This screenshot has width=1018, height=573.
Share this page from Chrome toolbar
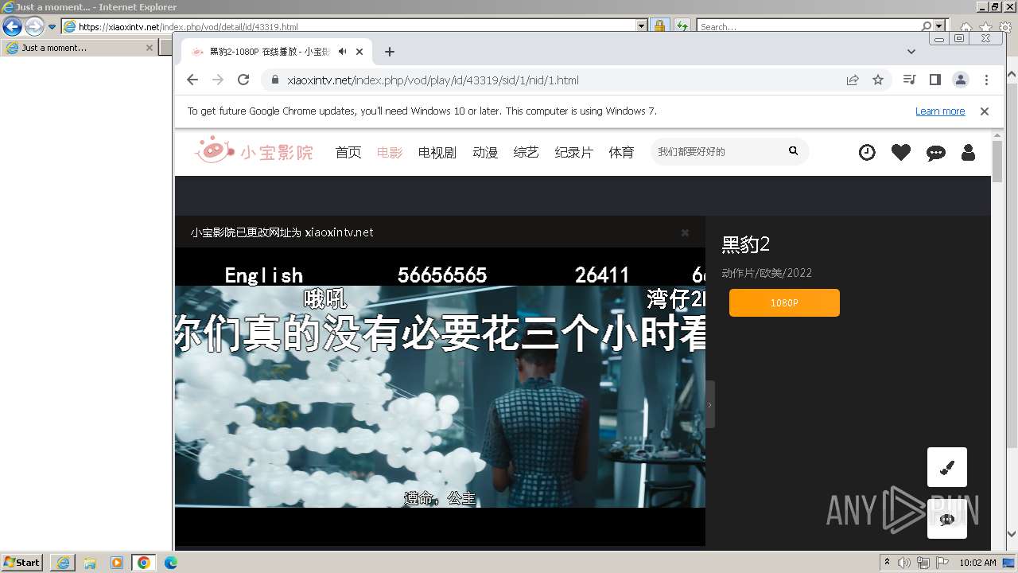(853, 80)
